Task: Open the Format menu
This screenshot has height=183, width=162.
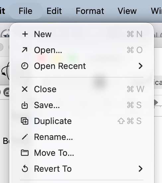Action: [90, 11]
